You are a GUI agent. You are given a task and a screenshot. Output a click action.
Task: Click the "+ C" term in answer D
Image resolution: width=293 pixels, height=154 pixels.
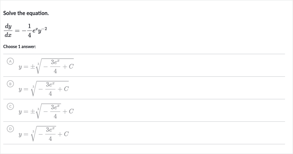coord(63,134)
